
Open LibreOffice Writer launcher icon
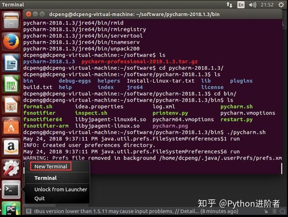11,63
